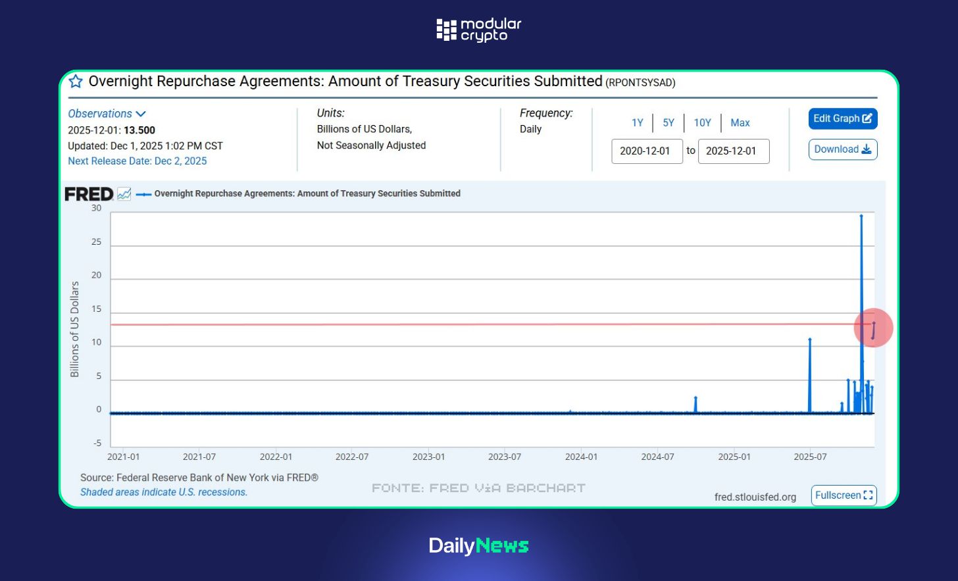Select the 1Y time range

click(637, 123)
